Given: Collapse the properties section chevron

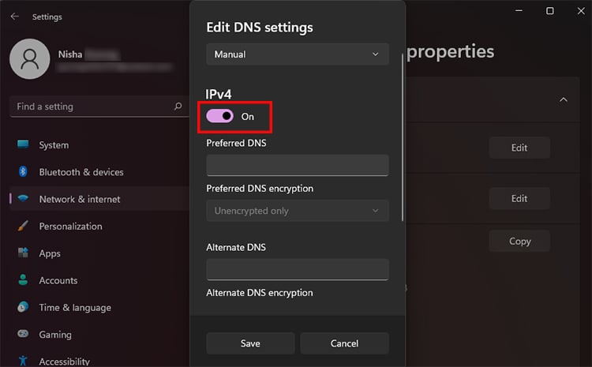Looking at the screenshot, I should coord(564,100).
